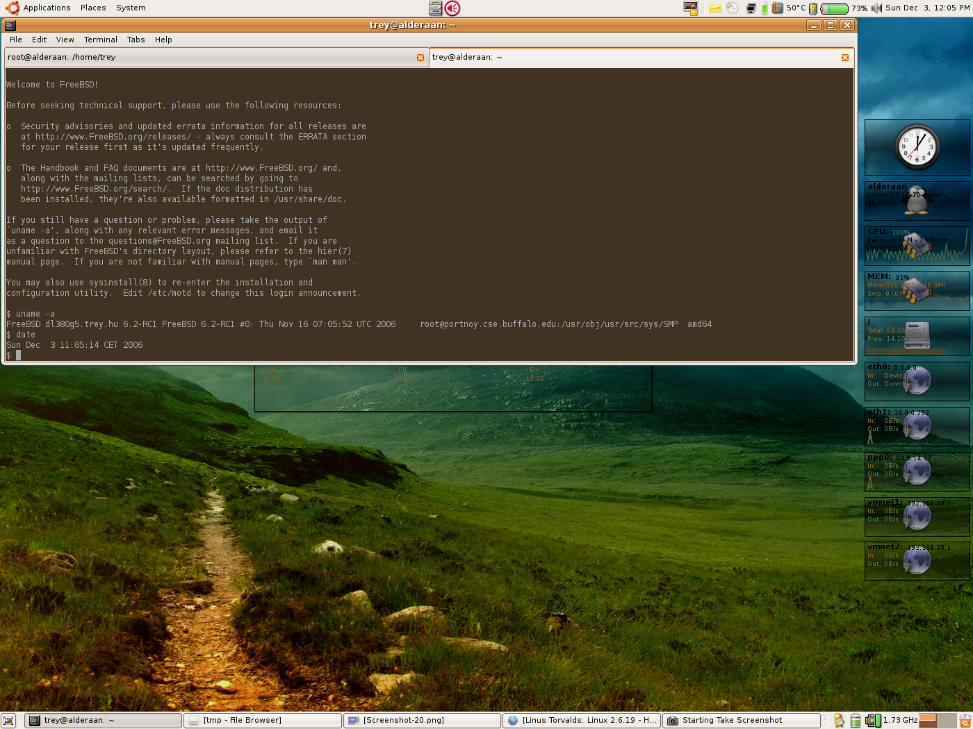Click the Ubuntu logo icon
This screenshot has width=973, height=729.
[x=13, y=8]
